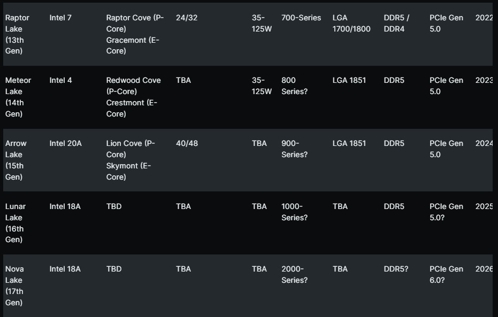
Task: Click the Lunar Lake (16th Gen) cell
Action: click(x=16, y=223)
